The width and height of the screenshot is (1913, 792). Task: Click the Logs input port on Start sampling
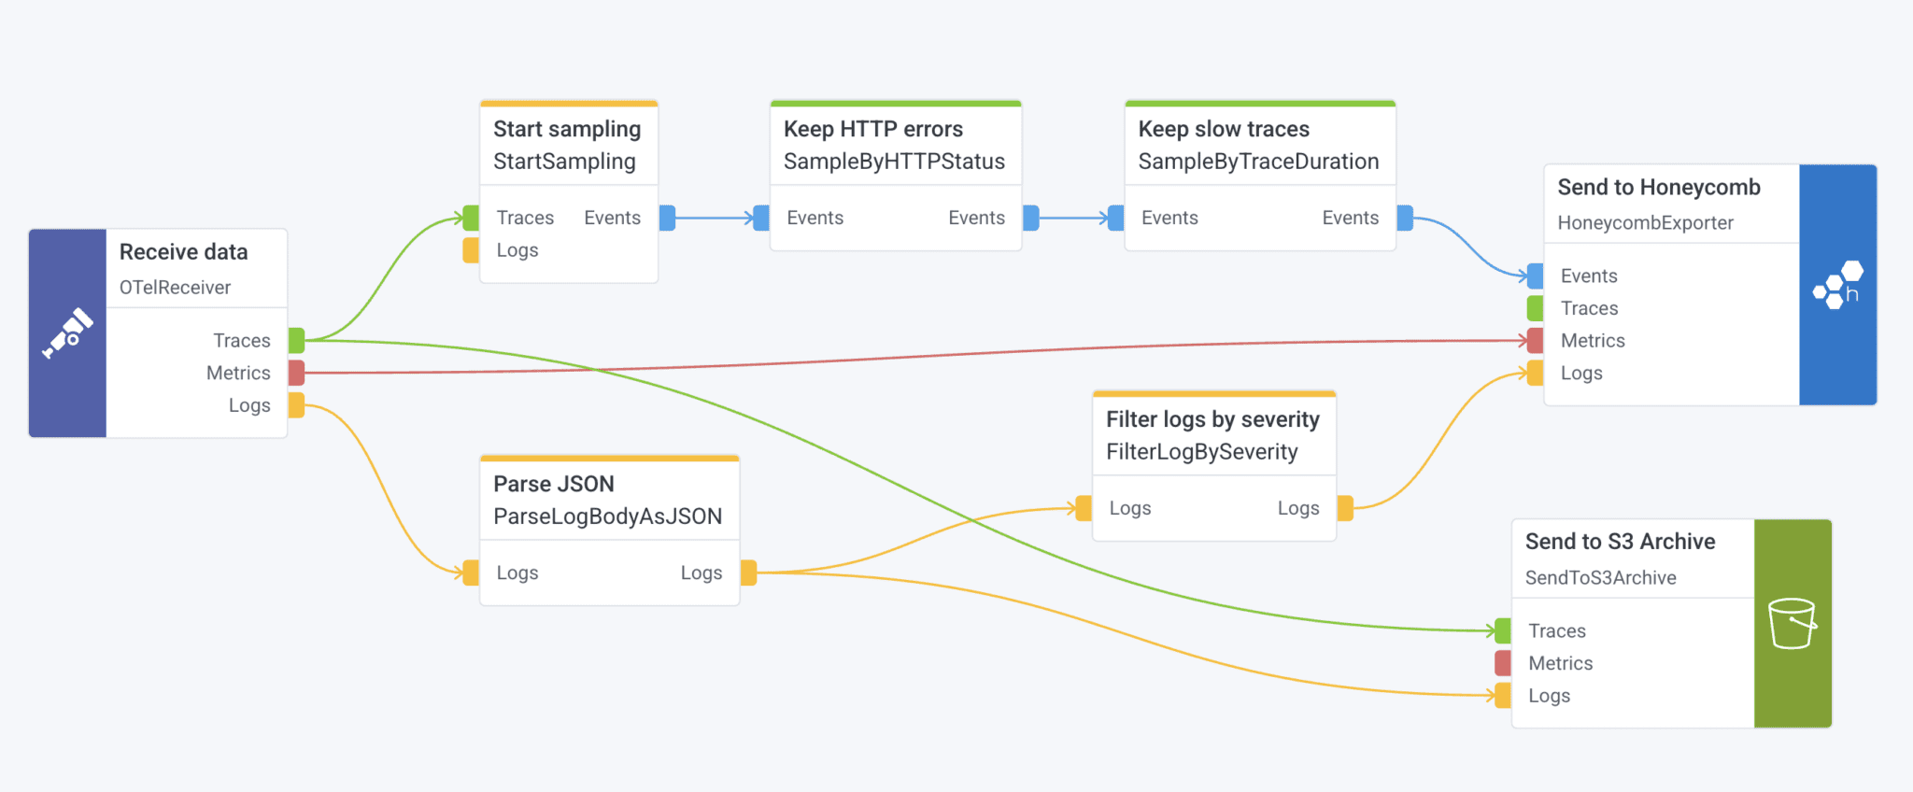pos(471,250)
